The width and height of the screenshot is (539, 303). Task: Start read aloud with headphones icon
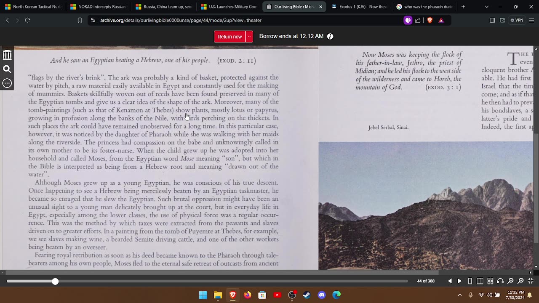[500, 281]
